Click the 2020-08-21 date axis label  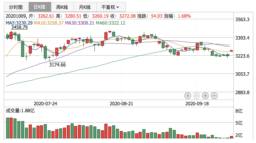pos(121,104)
